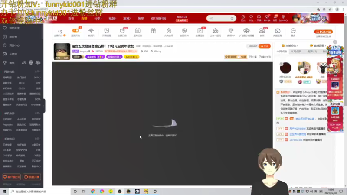347x195 pixels.
Task: Click the 客户端打开 button in sidebar
Action: tap(12, 177)
